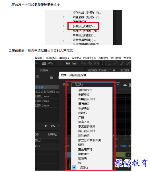Select file 回弹_3.wav in Files panel
150x172 pixels.
(42, 105)
